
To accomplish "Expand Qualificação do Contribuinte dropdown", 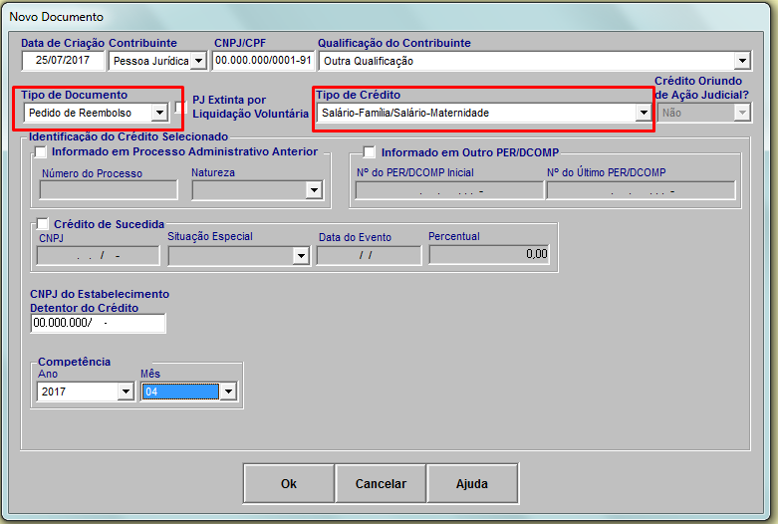I will point(742,61).
